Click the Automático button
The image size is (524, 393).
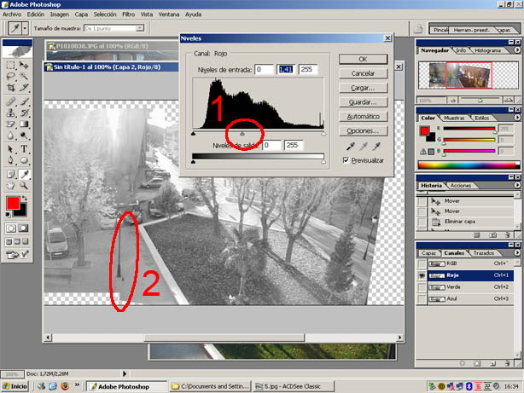click(x=364, y=117)
